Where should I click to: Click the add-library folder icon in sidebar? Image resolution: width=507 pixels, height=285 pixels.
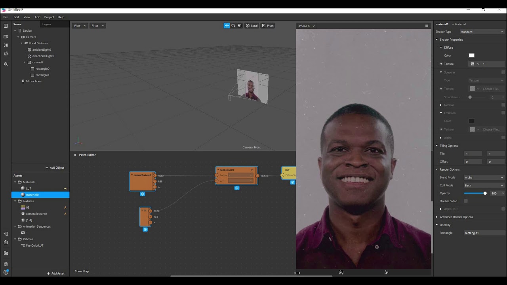(6, 253)
